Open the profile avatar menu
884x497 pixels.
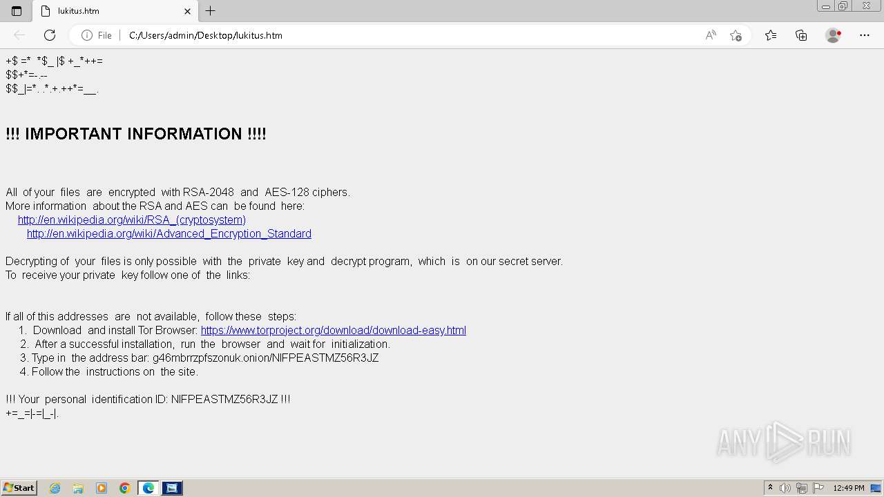point(834,35)
